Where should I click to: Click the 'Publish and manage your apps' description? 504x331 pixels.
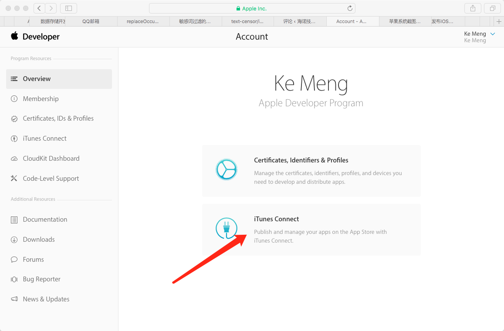(320, 236)
